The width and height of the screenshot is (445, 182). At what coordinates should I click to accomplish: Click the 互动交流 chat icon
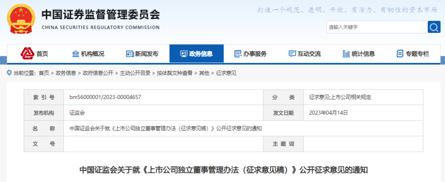coord(292,54)
